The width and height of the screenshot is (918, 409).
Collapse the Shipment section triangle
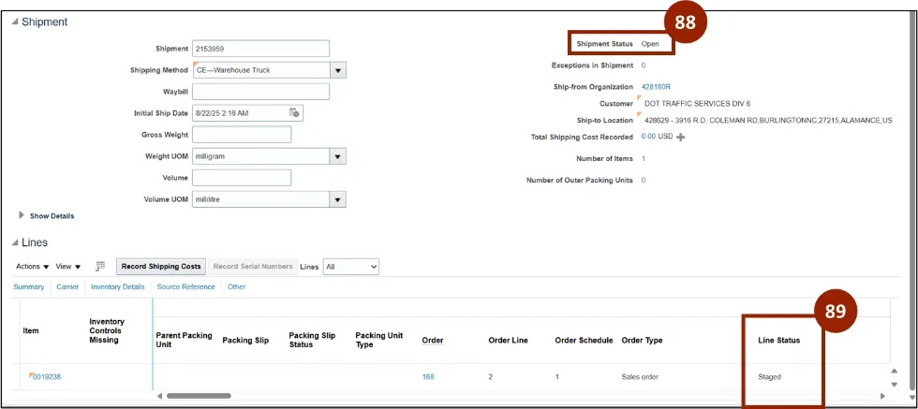pos(14,22)
